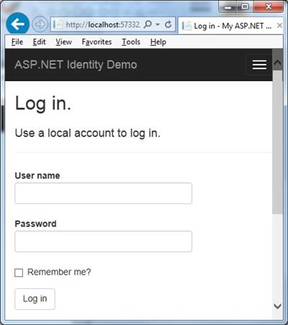Focus the User name input field
288x325 pixels.
coord(103,193)
